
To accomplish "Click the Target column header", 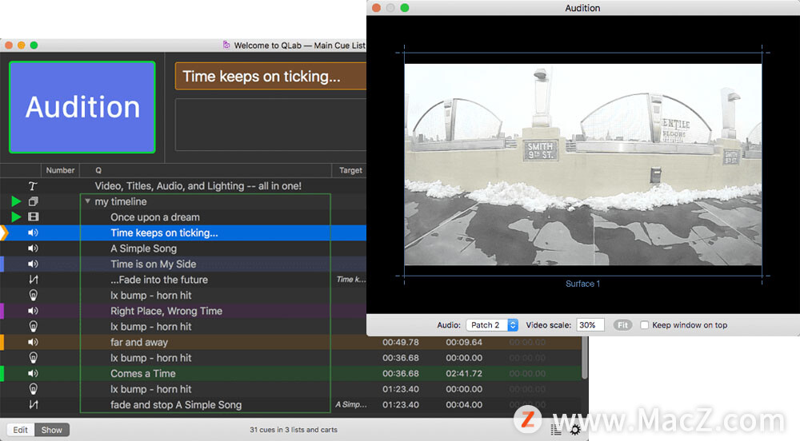I will click(x=350, y=170).
